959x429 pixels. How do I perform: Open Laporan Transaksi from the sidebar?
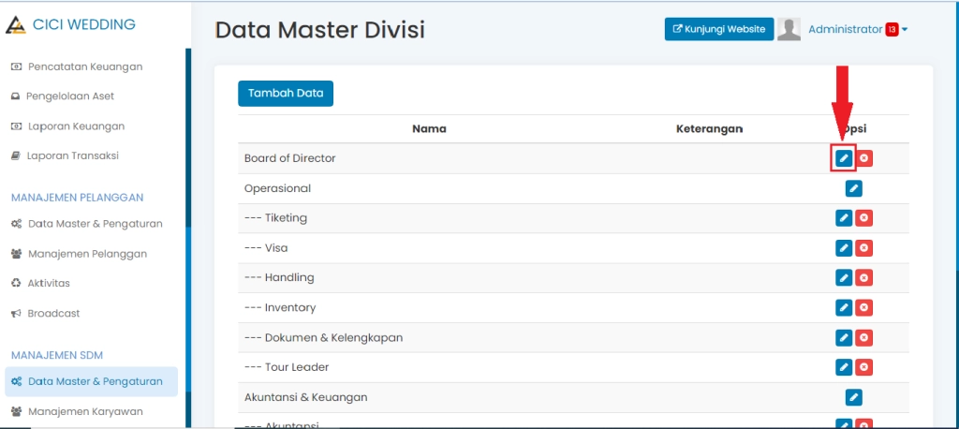point(73,155)
